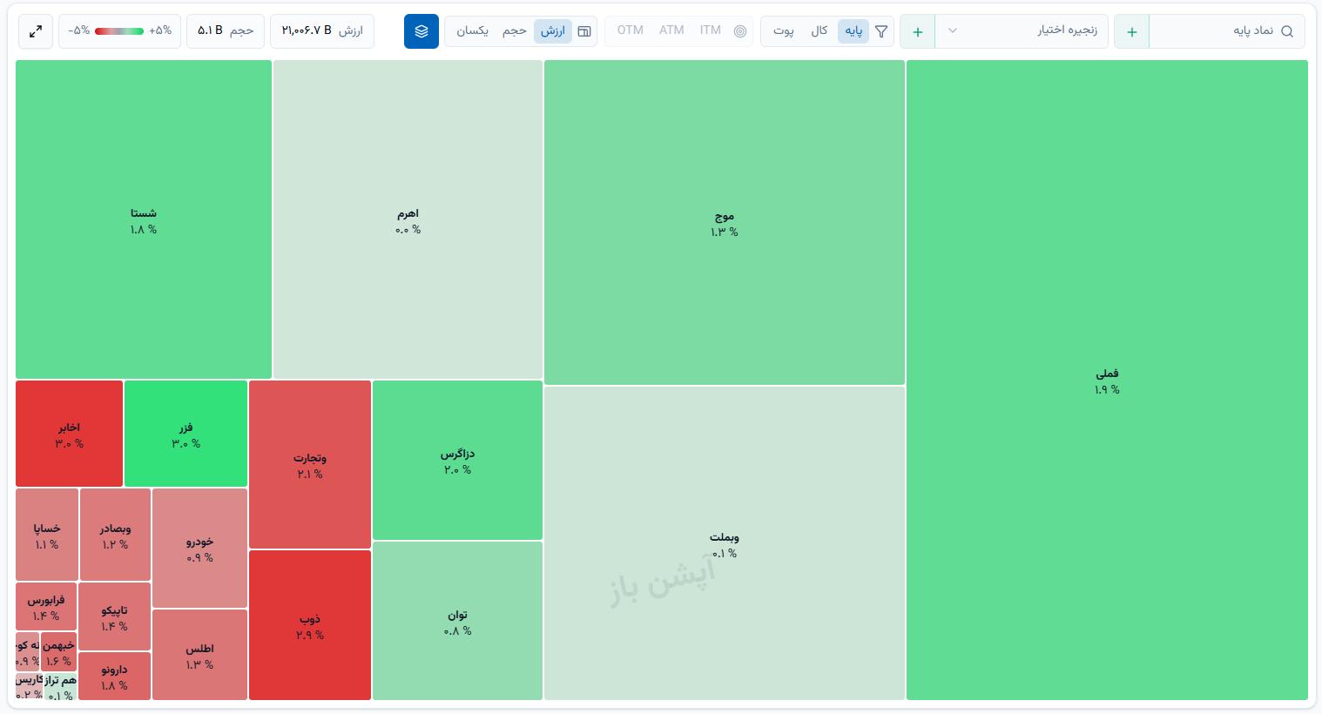Click the حجم total volume readout
The height and width of the screenshot is (714, 1322).
coord(226,31)
